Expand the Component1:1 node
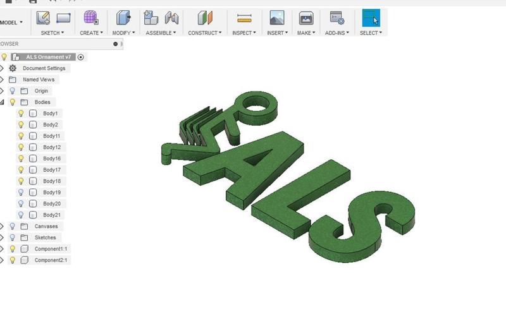 coord(2,249)
